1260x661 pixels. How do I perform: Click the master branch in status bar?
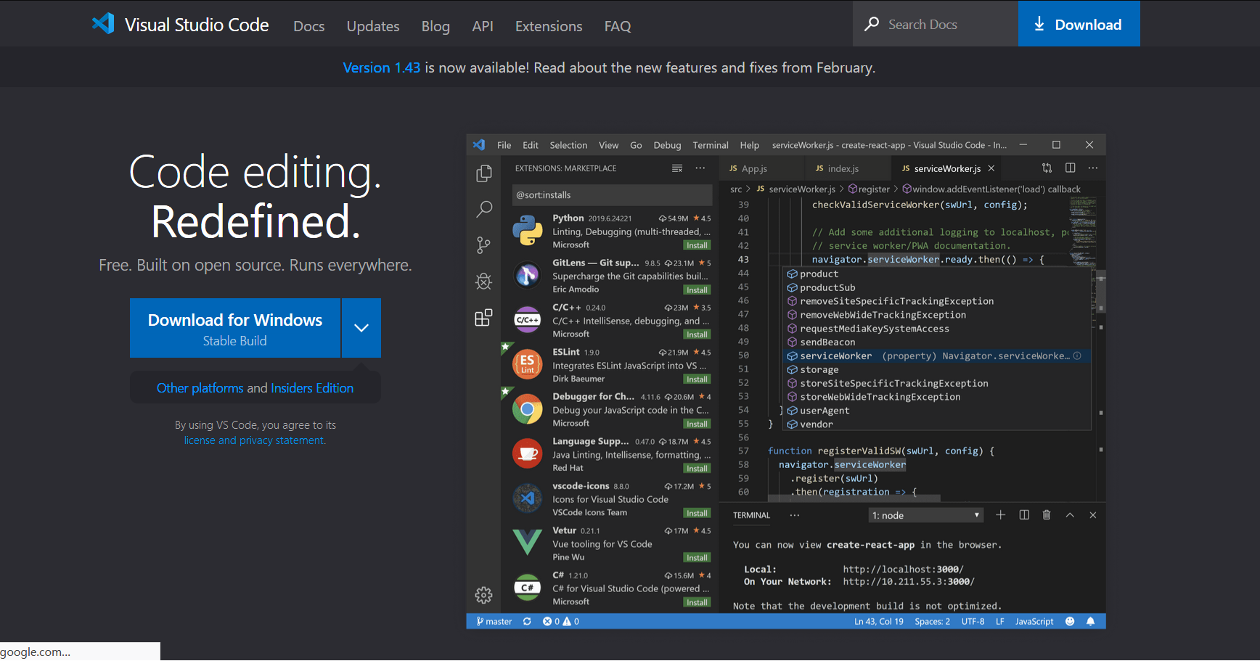[494, 621]
